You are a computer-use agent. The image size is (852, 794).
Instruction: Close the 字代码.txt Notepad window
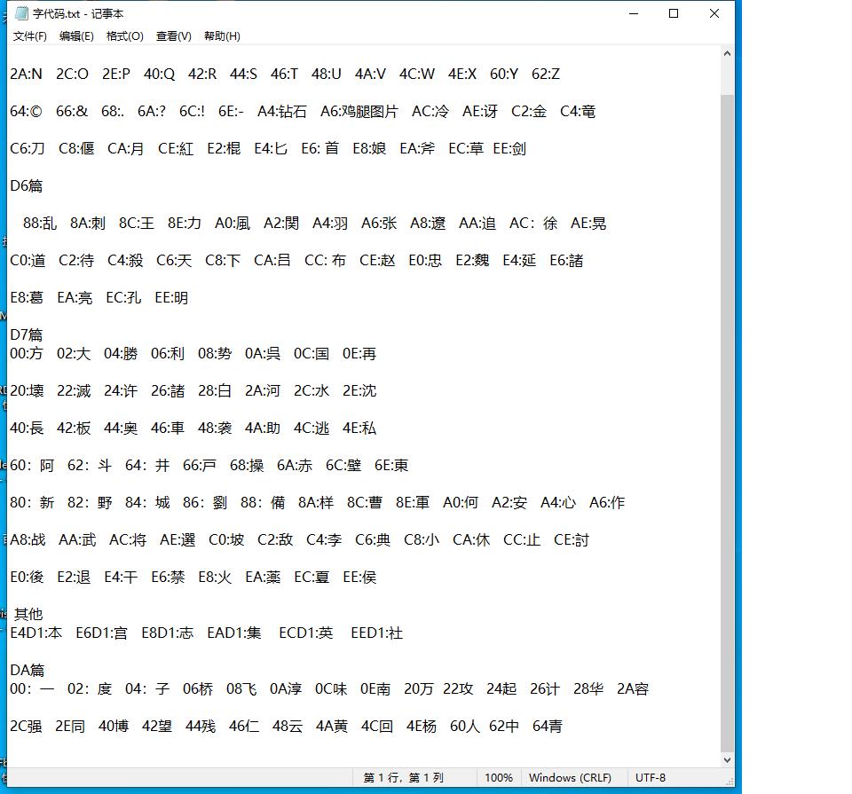pyautogui.click(x=714, y=13)
